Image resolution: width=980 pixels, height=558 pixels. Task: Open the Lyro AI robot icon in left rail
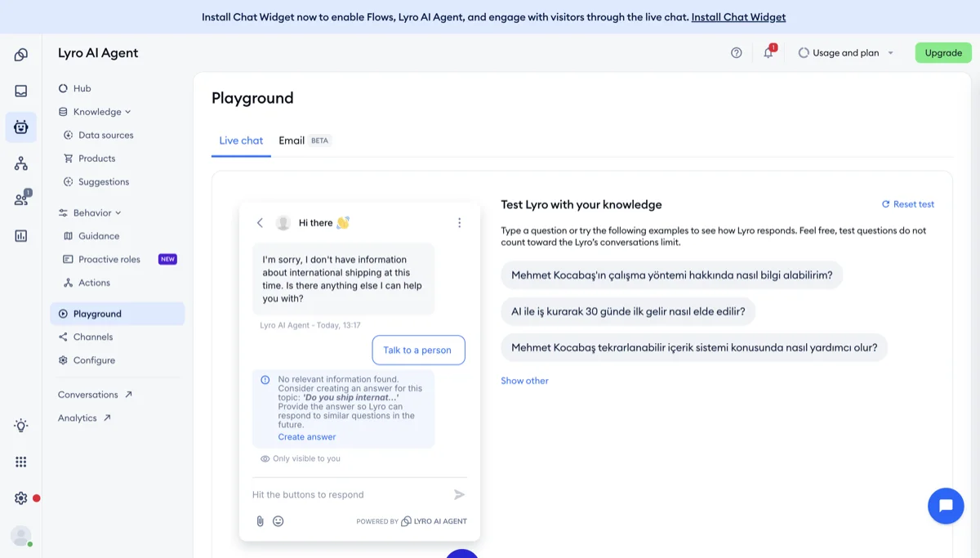[x=20, y=127]
